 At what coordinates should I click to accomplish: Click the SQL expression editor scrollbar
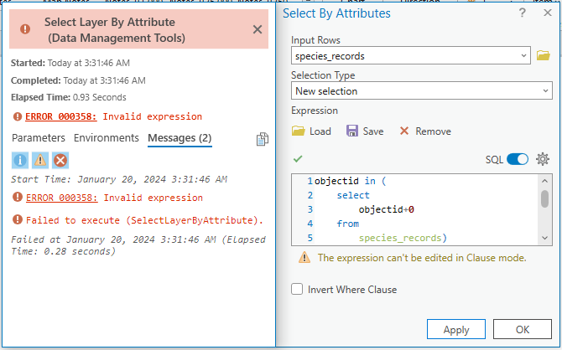pyautogui.click(x=544, y=198)
